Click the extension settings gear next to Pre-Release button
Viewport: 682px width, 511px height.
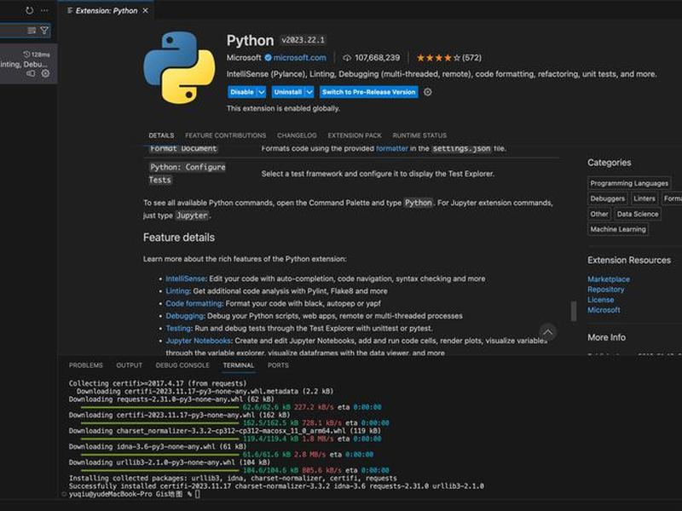tap(428, 92)
